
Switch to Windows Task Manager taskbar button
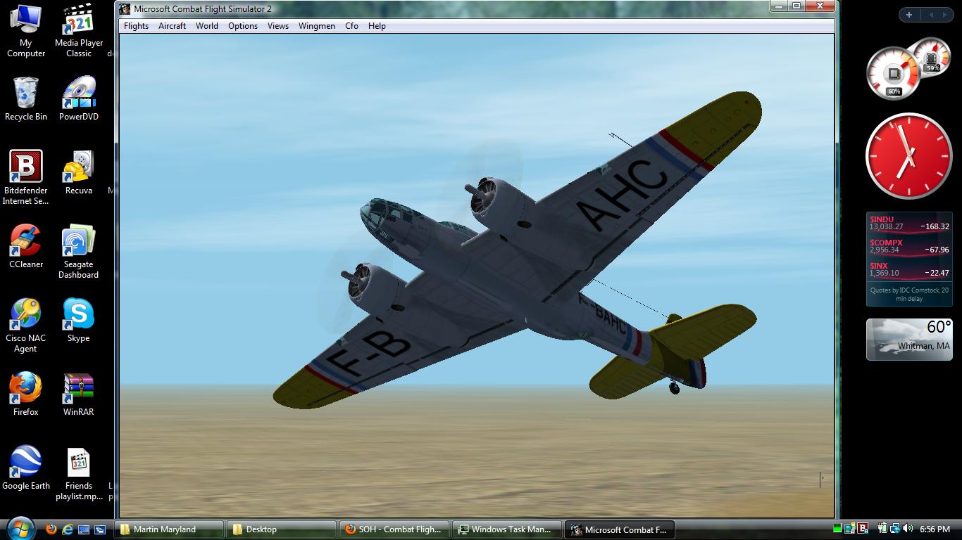point(507,529)
